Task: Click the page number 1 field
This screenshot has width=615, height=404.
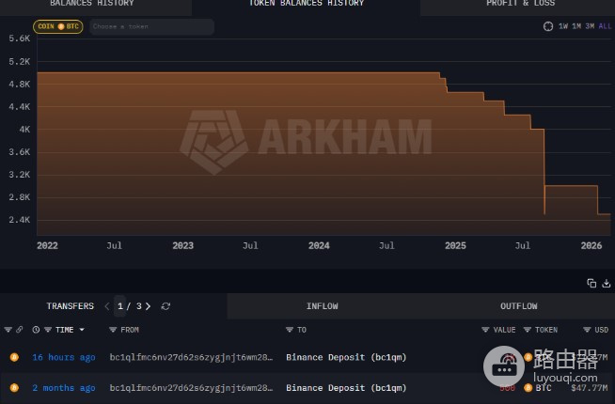Action: click(120, 306)
